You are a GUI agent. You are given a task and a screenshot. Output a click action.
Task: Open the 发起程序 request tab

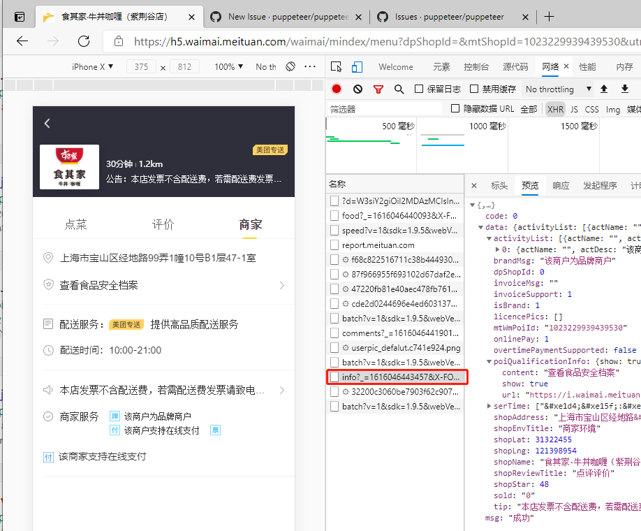coord(600,186)
